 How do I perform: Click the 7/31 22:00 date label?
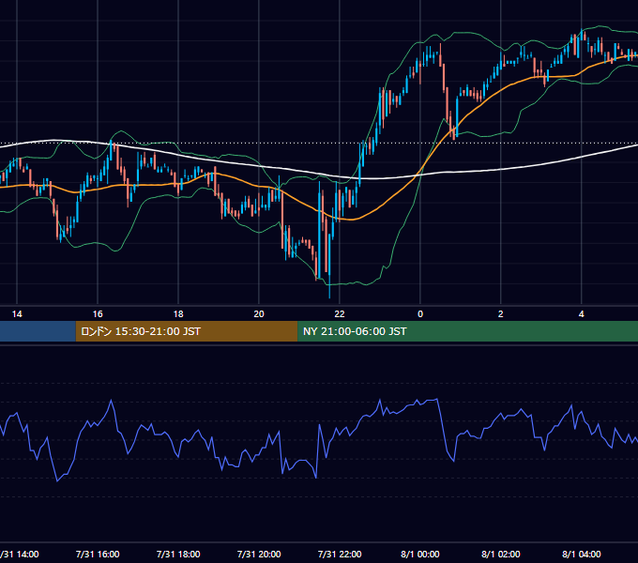(340, 554)
